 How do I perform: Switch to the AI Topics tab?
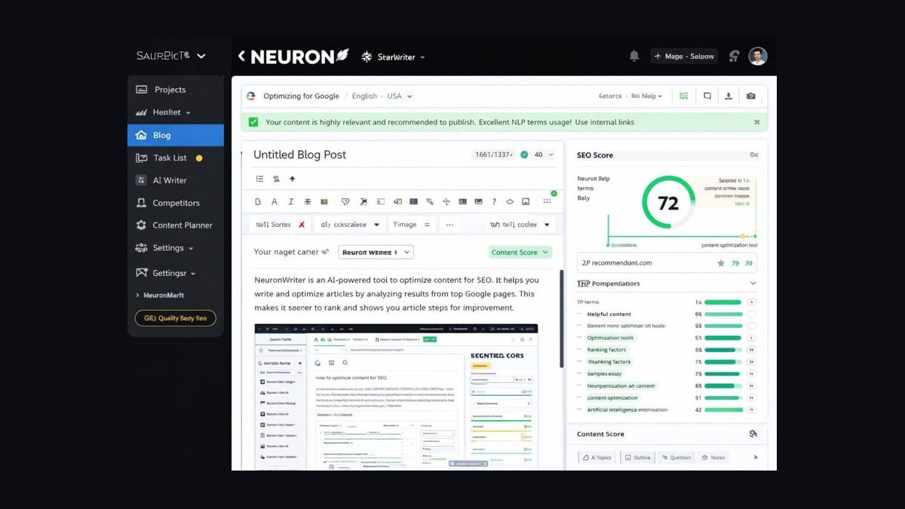597,457
